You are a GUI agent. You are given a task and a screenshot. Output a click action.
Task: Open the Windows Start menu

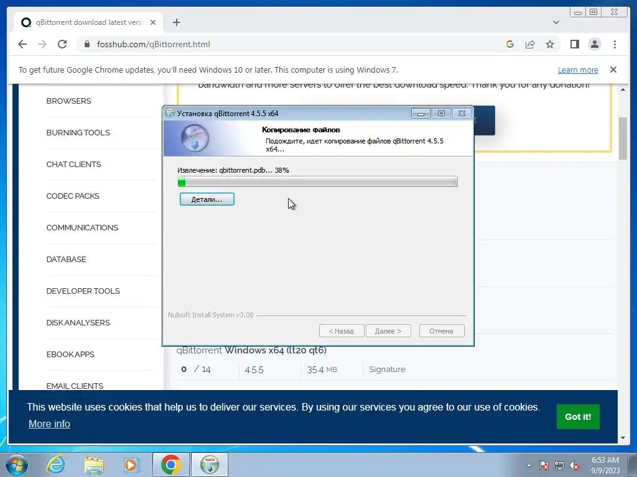pos(16,465)
